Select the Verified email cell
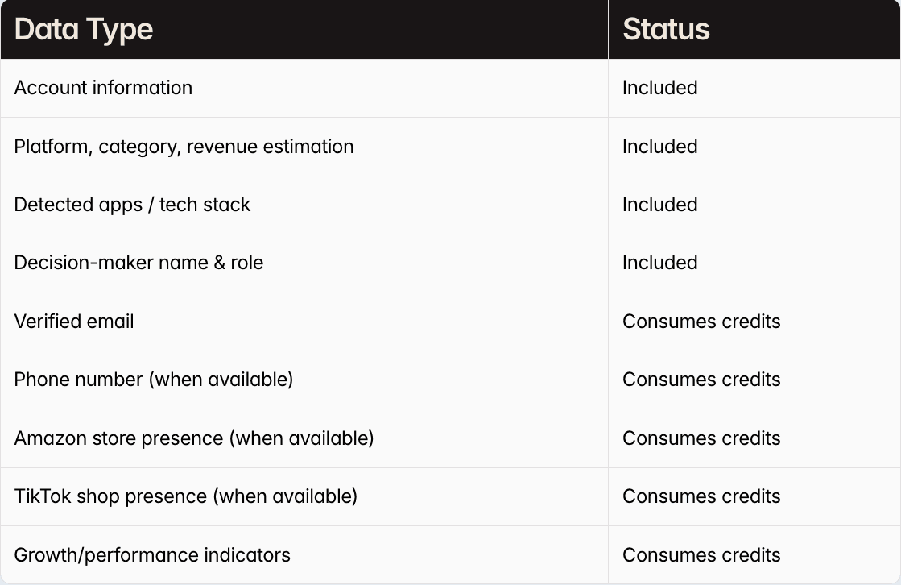Image resolution: width=901 pixels, height=585 pixels. [74, 322]
